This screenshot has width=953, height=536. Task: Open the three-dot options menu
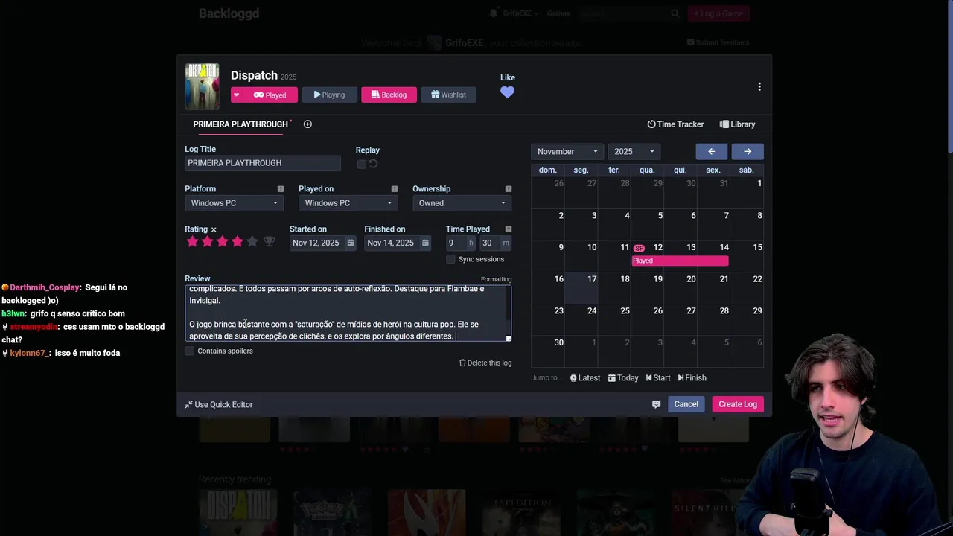(x=759, y=87)
